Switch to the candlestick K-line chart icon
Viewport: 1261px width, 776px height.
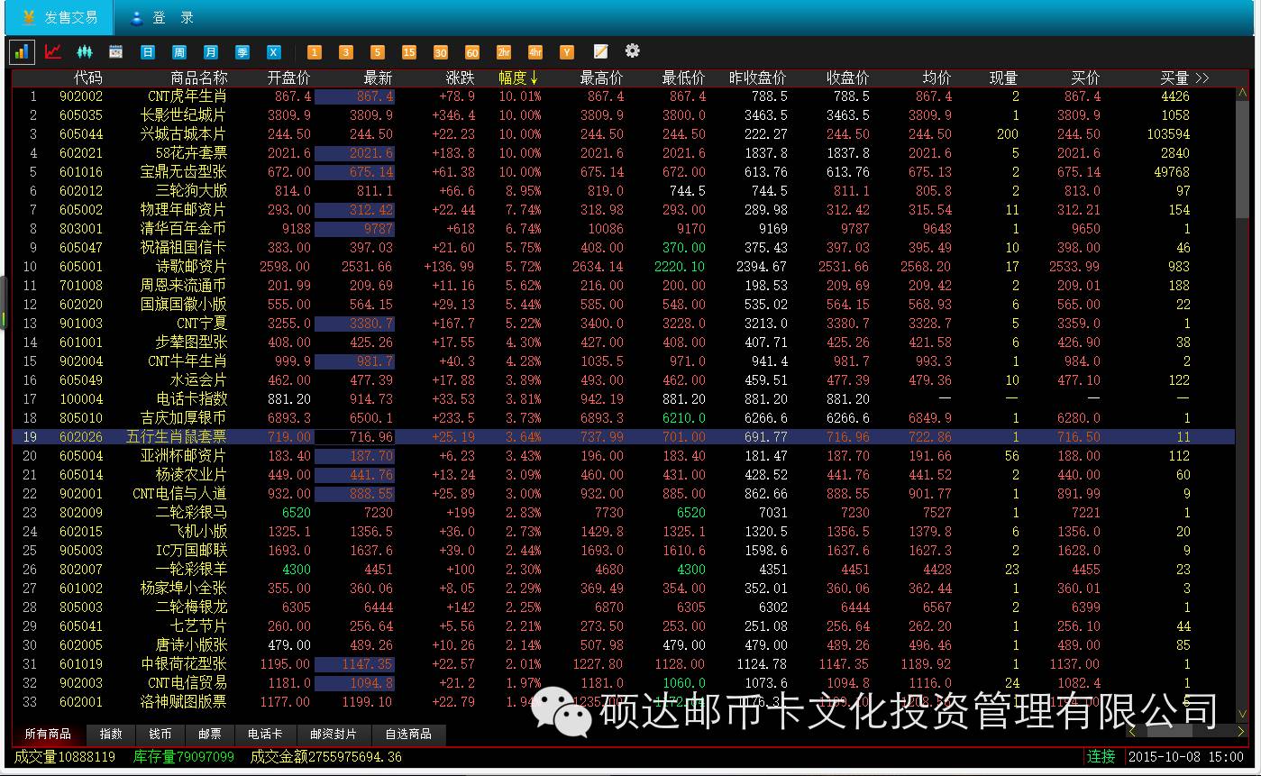(85, 51)
